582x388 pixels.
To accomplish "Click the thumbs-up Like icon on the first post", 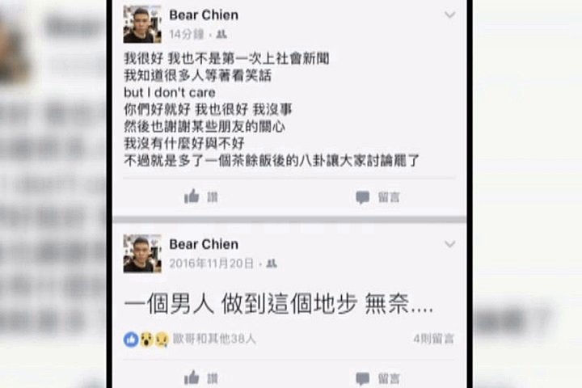I will [192, 196].
